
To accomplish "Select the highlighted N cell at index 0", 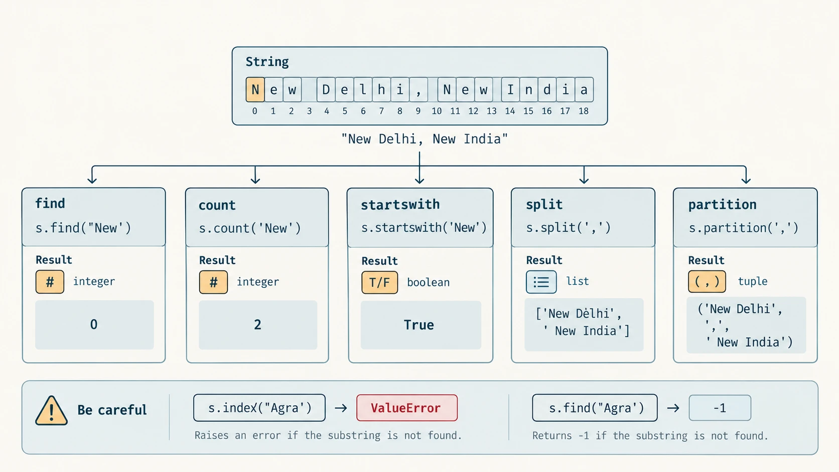I will [255, 90].
